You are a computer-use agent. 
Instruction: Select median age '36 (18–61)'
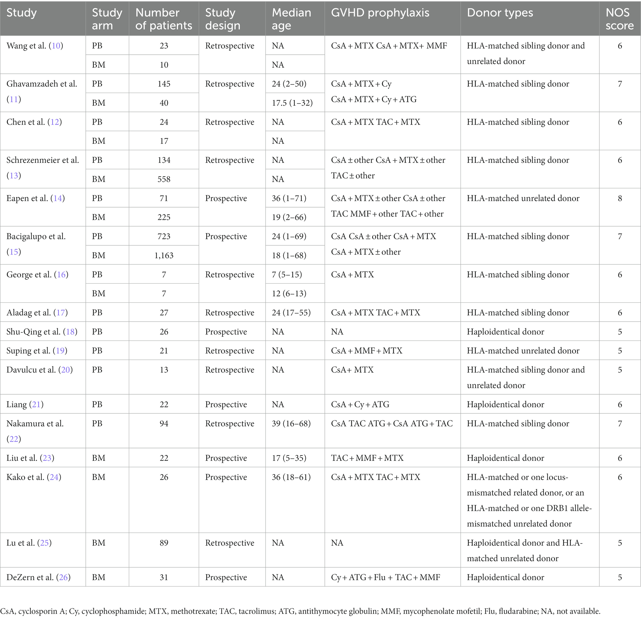(291, 477)
